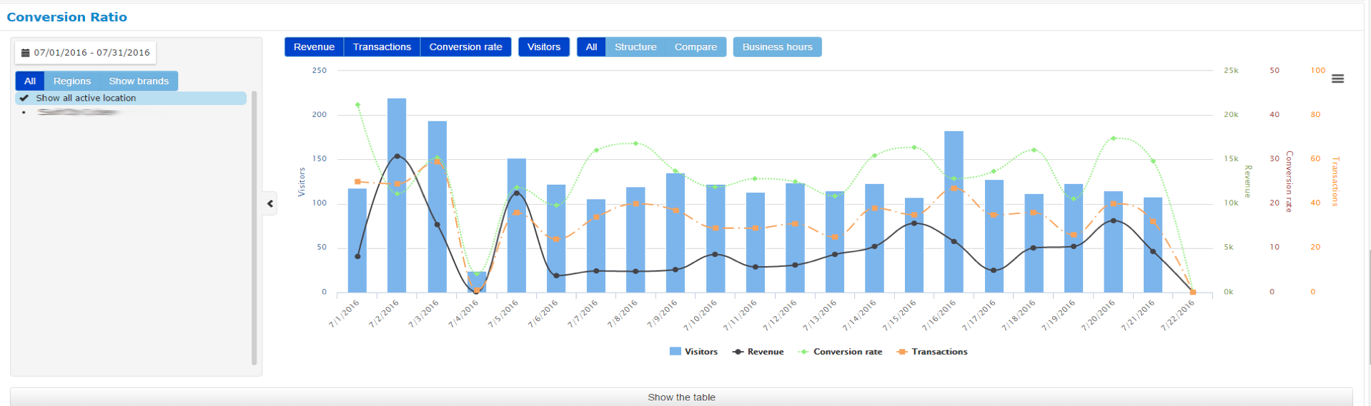The width and height of the screenshot is (1371, 406).
Task: Click the calendar icon in date field
Action: pyautogui.click(x=25, y=53)
